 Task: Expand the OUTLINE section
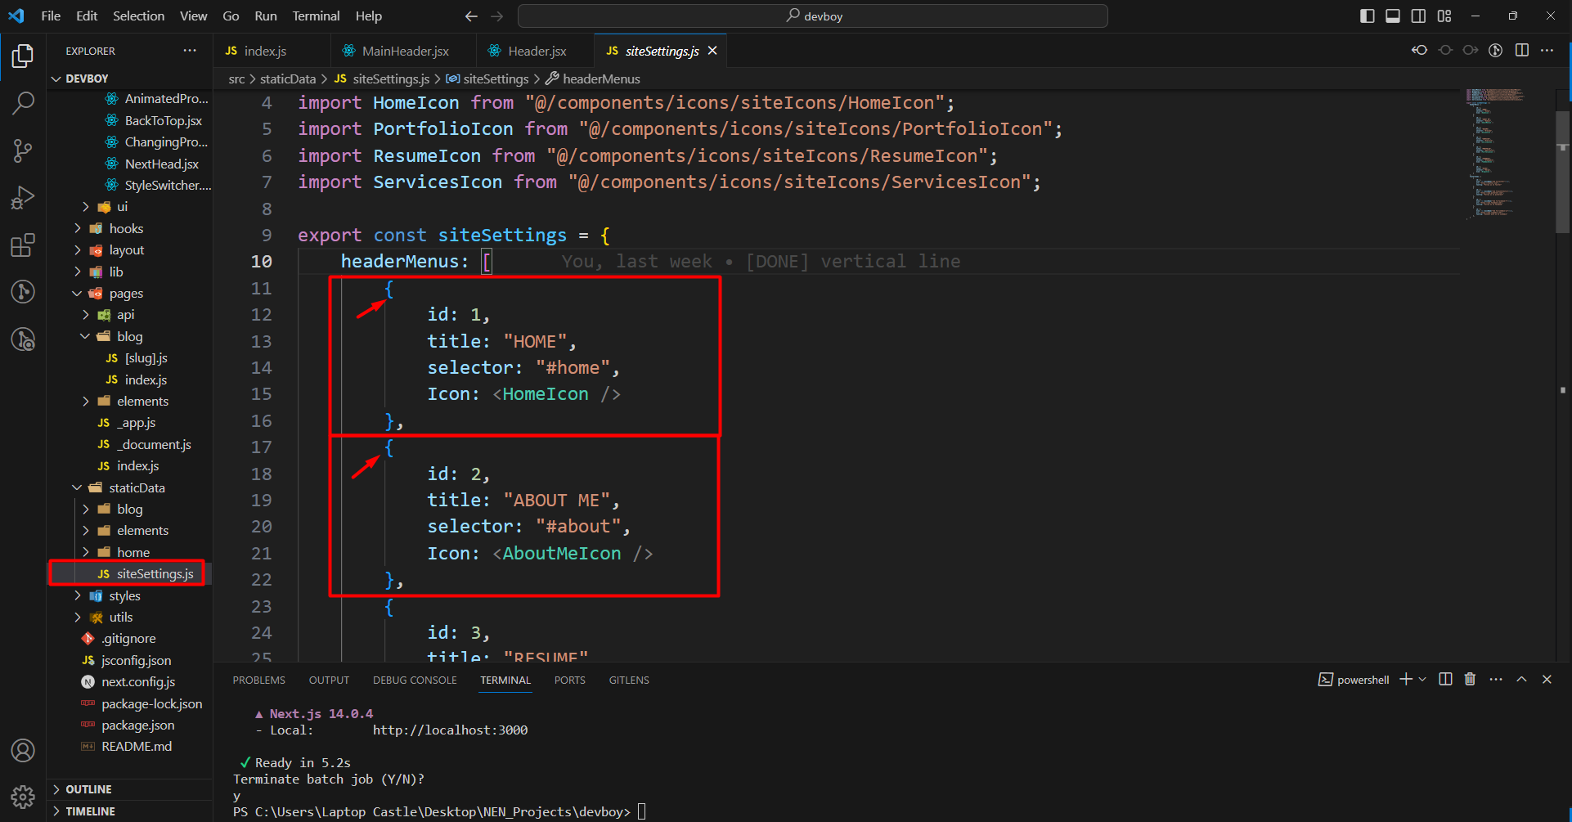coord(88,789)
